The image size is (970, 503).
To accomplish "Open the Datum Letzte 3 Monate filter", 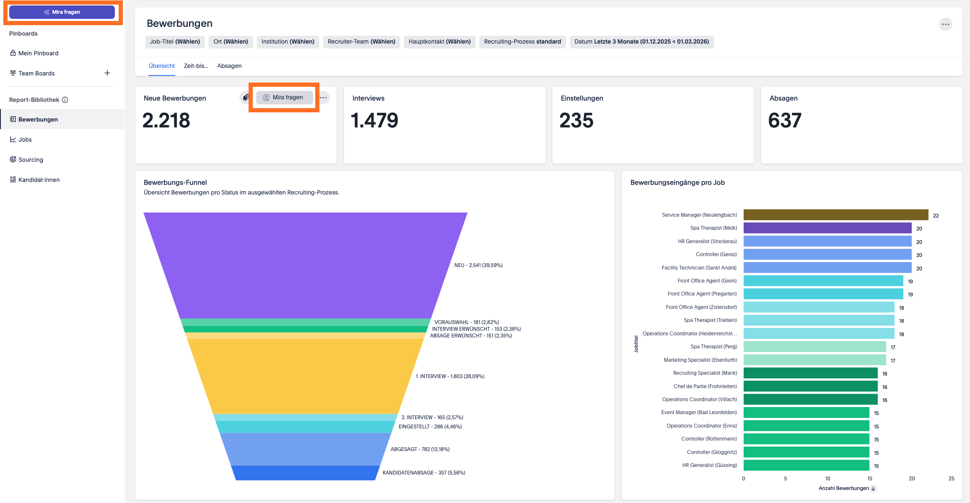I will click(641, 41).
